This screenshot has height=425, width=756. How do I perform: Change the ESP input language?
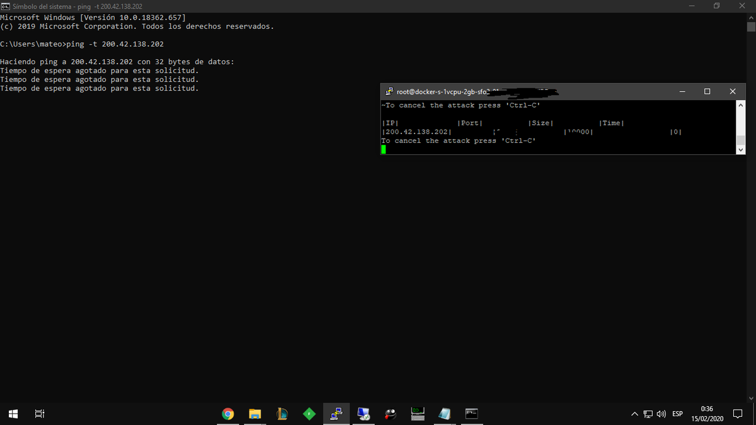(678, 414)
